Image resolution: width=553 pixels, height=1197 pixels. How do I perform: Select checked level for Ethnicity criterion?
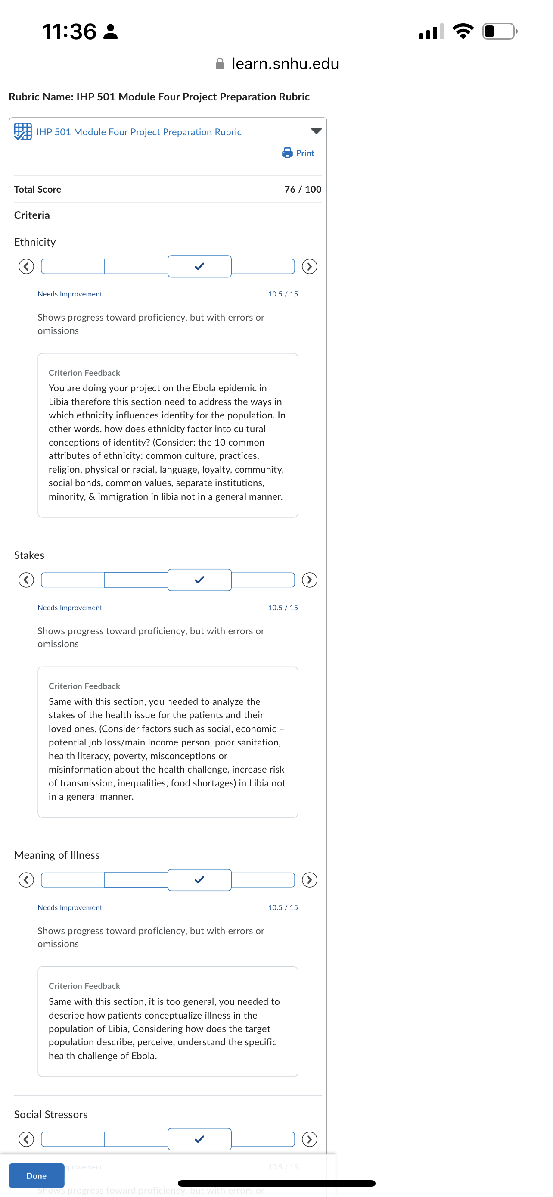[x=200, y=266]
